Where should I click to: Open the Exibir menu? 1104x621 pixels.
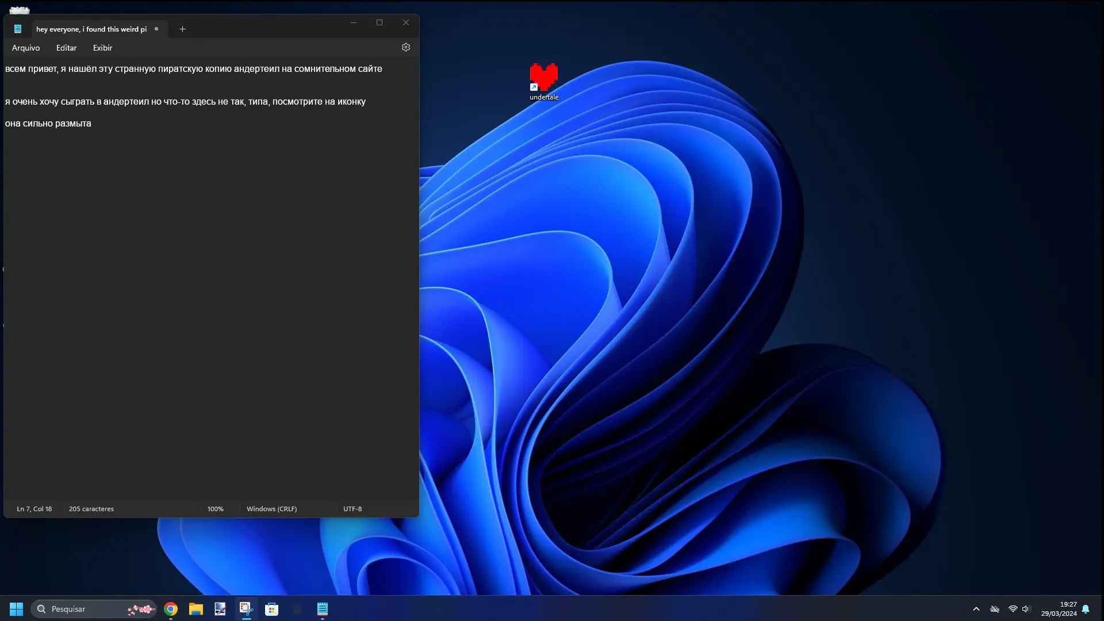102,48
